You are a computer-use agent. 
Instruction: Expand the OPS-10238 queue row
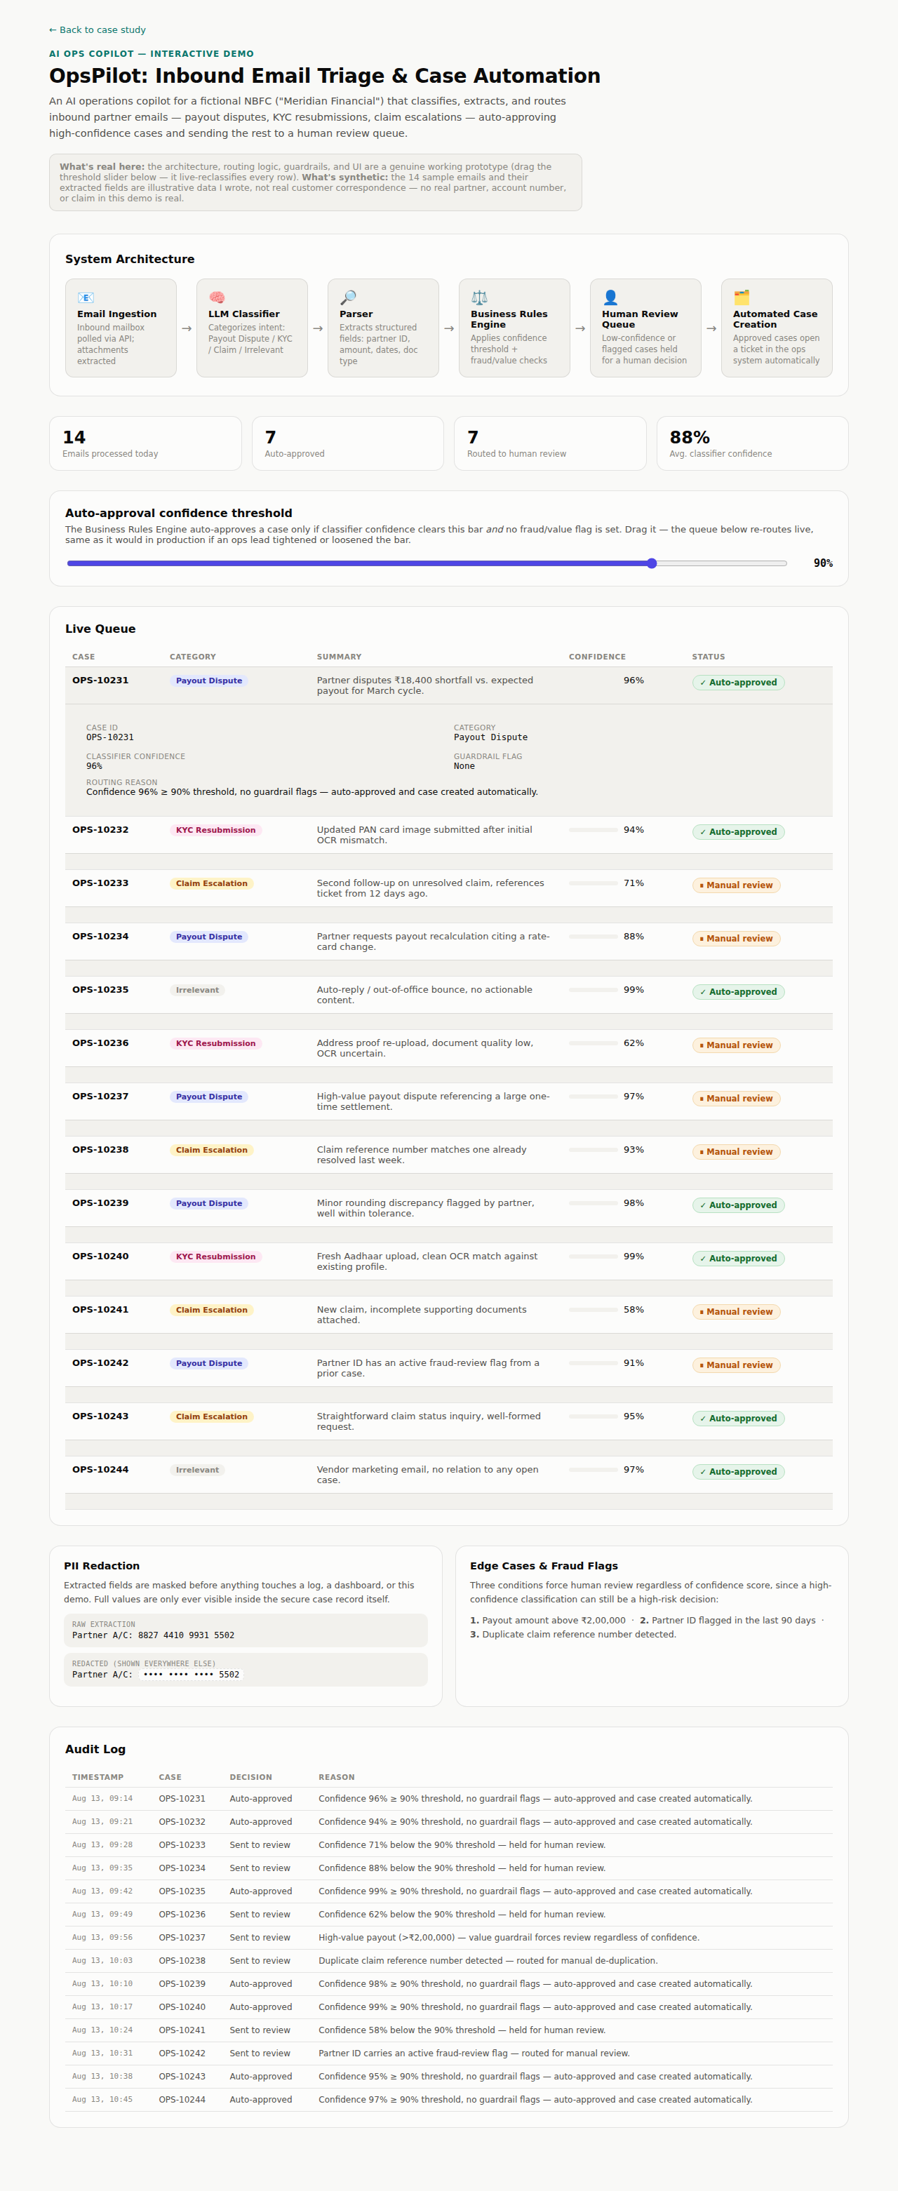coord(448,1154)
